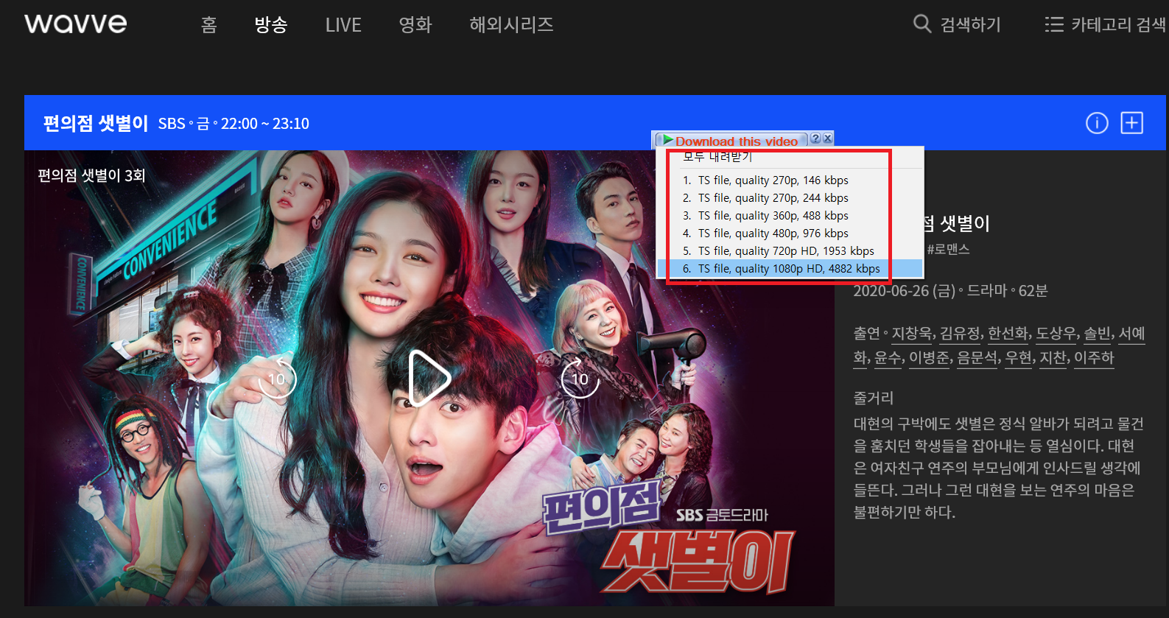This screenshot has height=618, width=1169.
Task: Choose TS file quality 270p, 146 kbps
Action: [790, 180]
